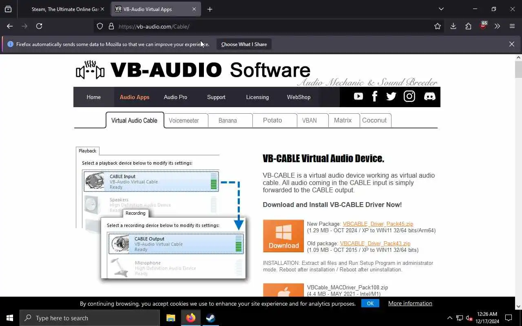Select the Banana tab

230,121
